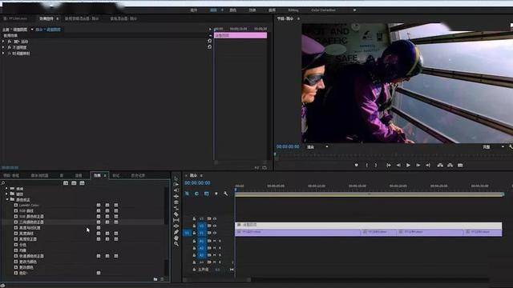Step back one frame
This screenshot has width=513, height=288.
pyautogui.click(x=398, y=166)
